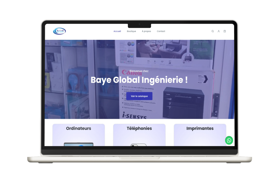Click the user account icon
This screenshot has width=277, height=184.
pos(219,31)
